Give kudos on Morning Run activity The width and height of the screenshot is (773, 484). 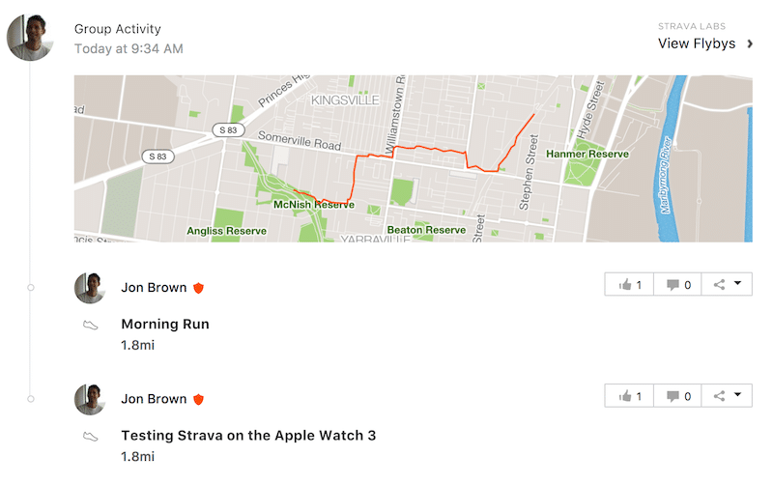click(x=630, y=284)
